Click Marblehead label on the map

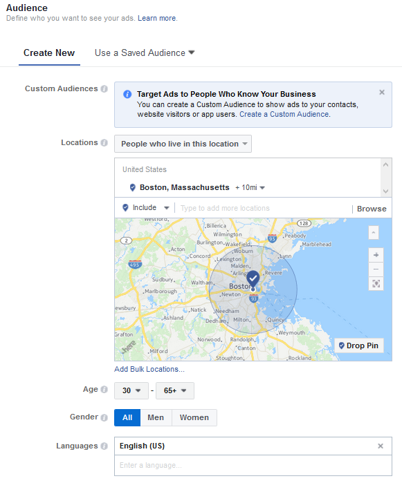point(316,245)
